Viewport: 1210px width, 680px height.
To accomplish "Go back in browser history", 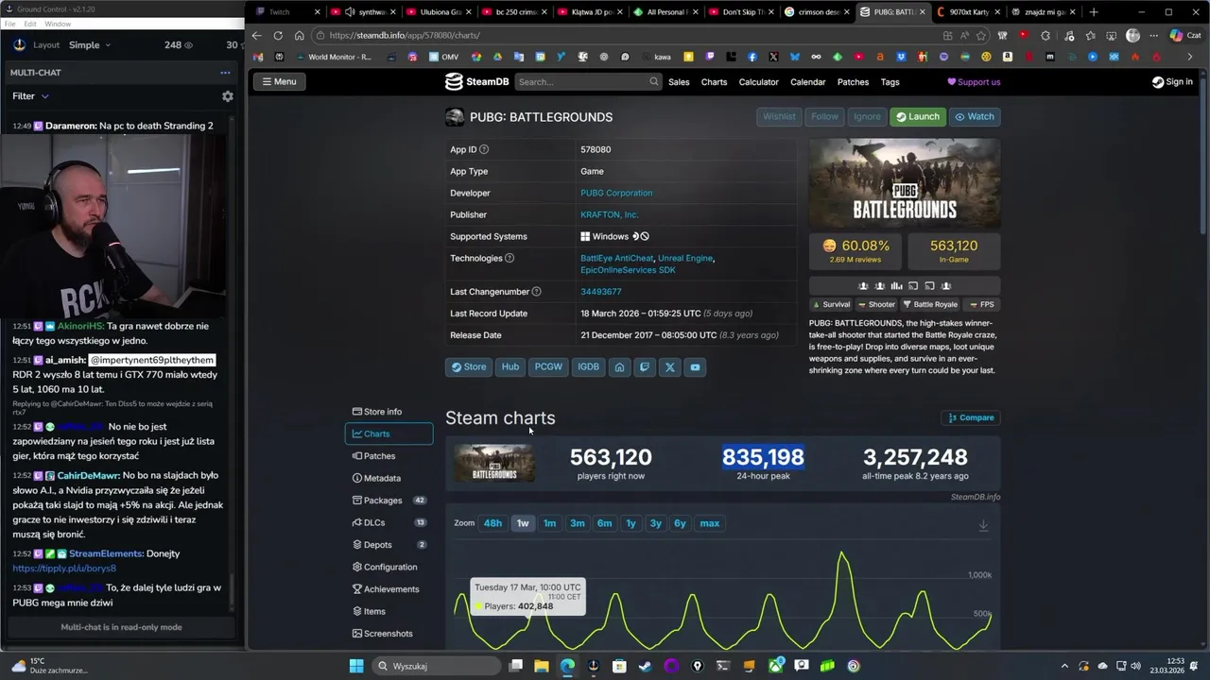I will click(256, 35).
